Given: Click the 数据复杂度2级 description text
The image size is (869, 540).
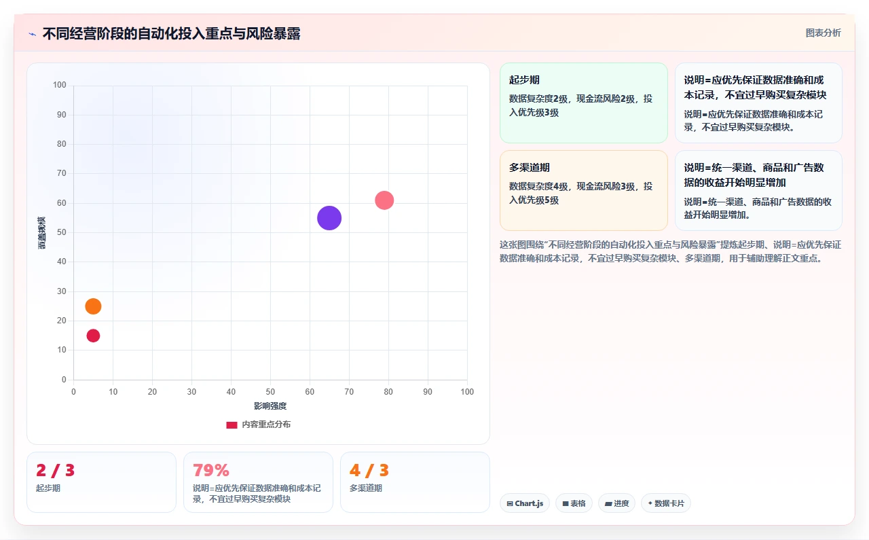Looking at the screenshot, I should 580,105.
